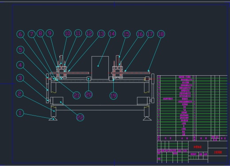Select circled callout 17
The image size is (230, 166).
150,34
